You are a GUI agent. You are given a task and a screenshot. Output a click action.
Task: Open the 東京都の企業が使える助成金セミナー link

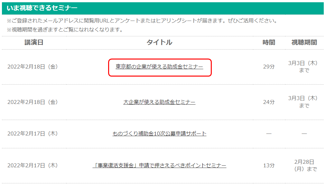click(x=159, y=67)
